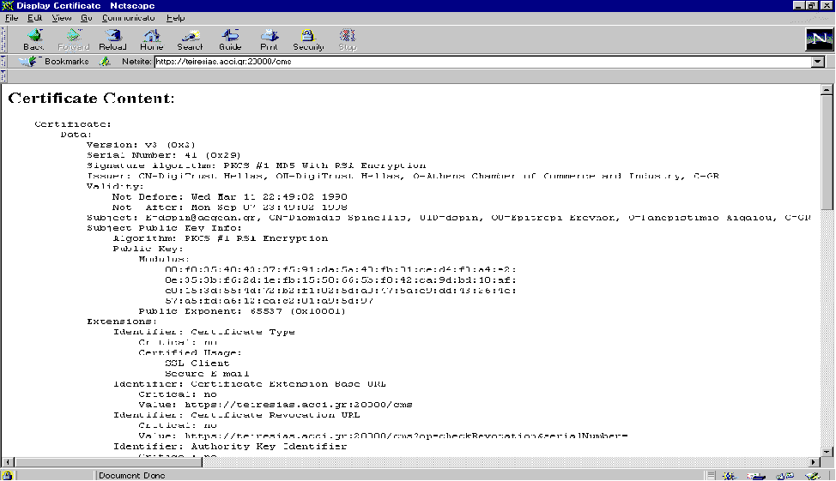Collapse the navigation toolbar handle

point(3,39)
